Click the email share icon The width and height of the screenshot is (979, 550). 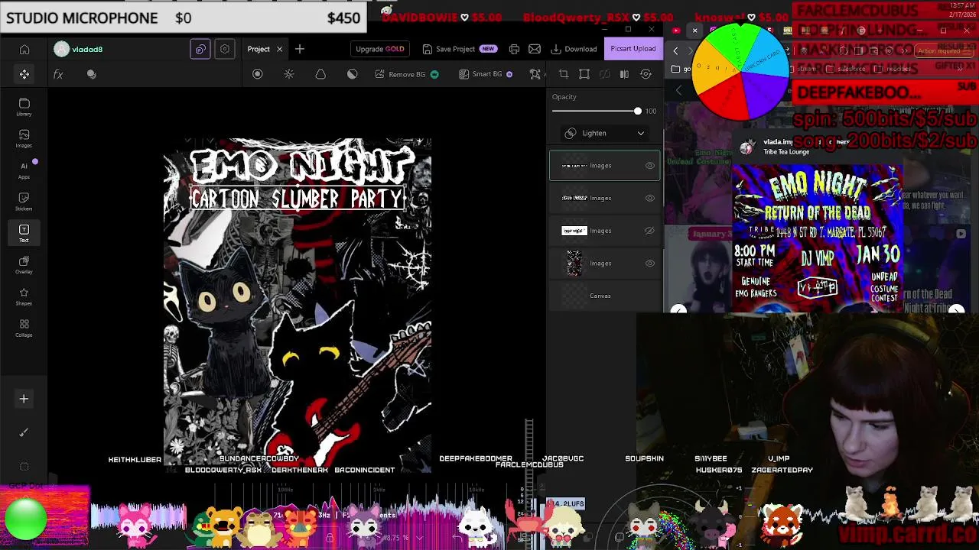[535, 49]
